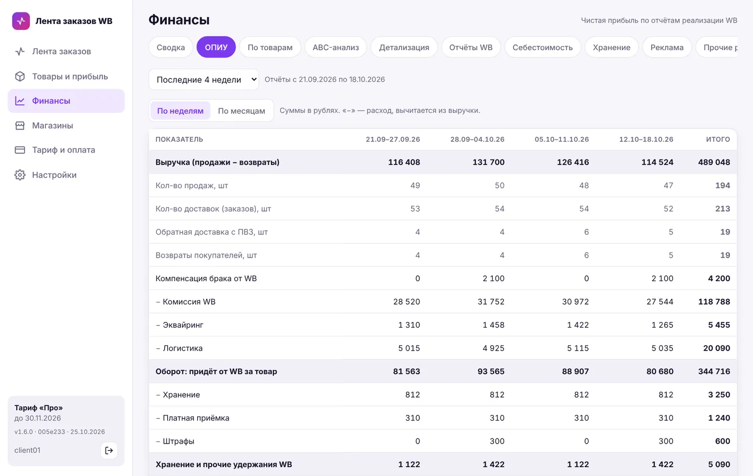Click the pink pulse app logo icon
The height and width of the screenshot is (476, 753).
coord(21,21)
